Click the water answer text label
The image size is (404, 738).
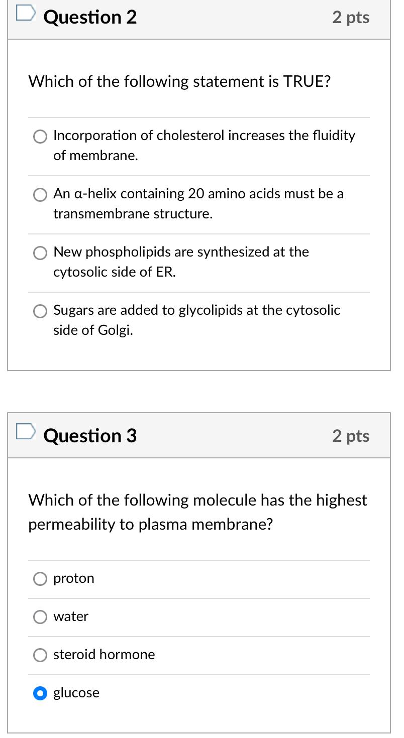pyautogui.click(x=71, y=617)
